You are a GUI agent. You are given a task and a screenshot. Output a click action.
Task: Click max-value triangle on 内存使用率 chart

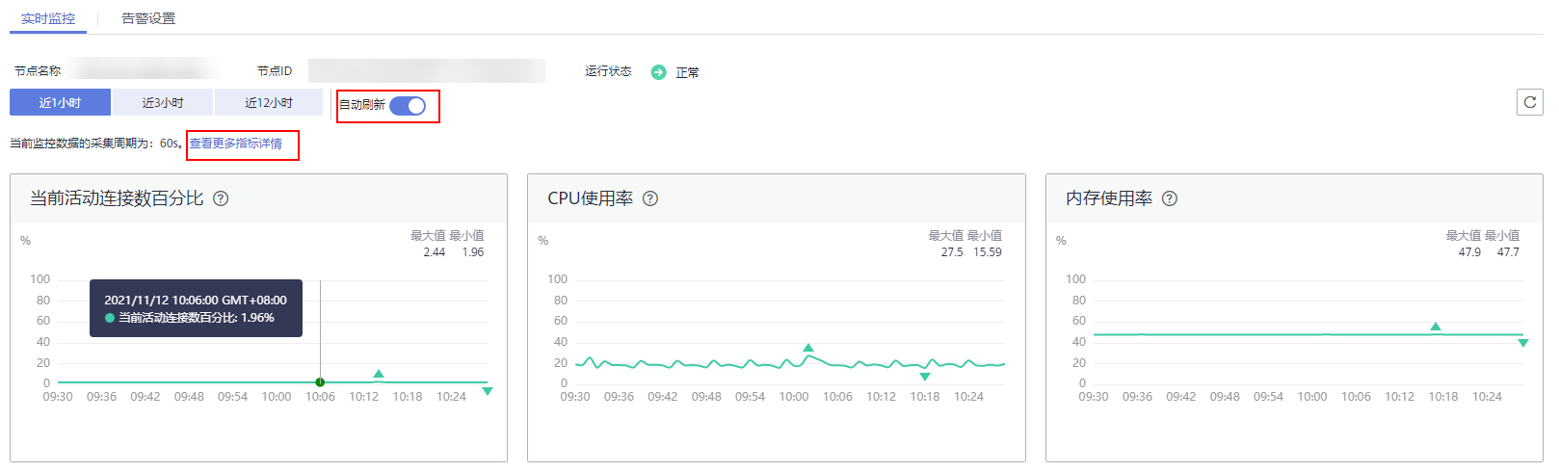click(x=1436, y=328)
